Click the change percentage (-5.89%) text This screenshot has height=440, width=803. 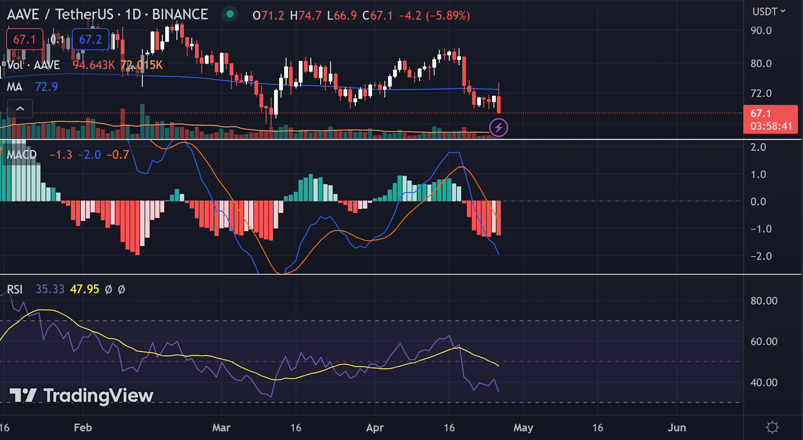tap(448, 16)
